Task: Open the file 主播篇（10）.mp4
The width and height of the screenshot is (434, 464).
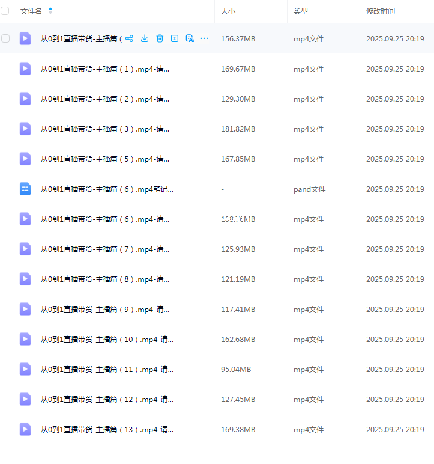Action: point(107,339)
